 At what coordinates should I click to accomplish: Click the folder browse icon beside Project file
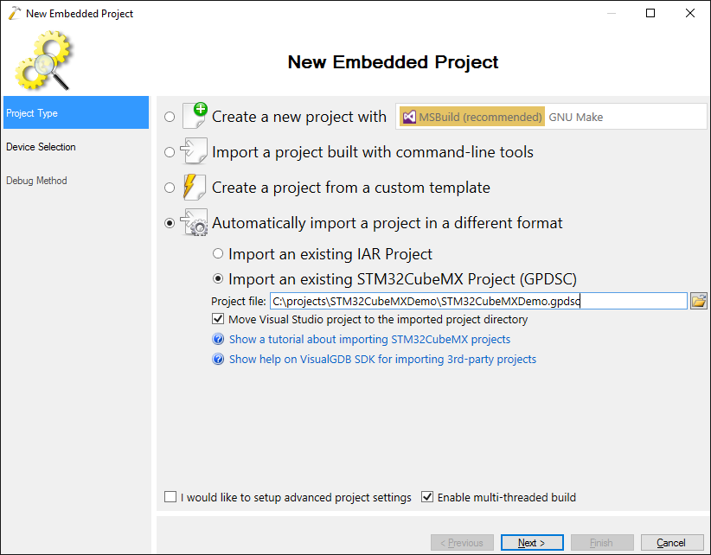[698, 301]
